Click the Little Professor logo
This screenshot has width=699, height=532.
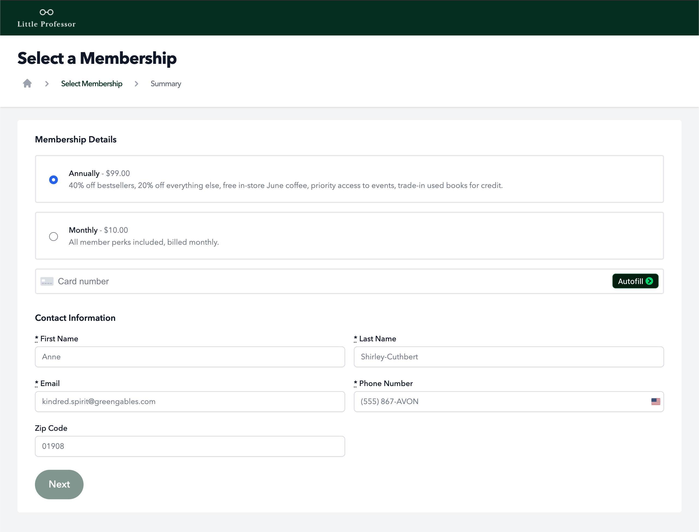[x=47, y=18]
